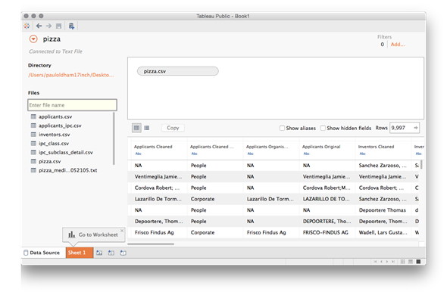This screenshot has width=447, height=295.
Task: Switch to the metadata list view icon
Action: coord(146,128)
